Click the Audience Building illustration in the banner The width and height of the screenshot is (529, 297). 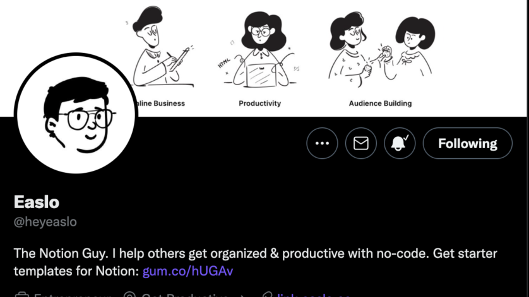381,49
